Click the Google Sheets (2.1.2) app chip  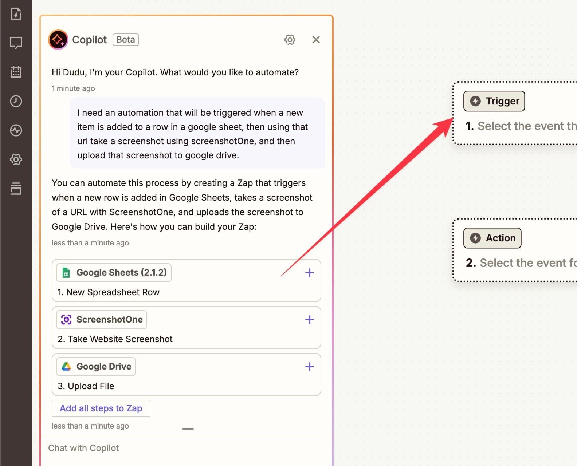pyautogui.click(x=114, y=273)
